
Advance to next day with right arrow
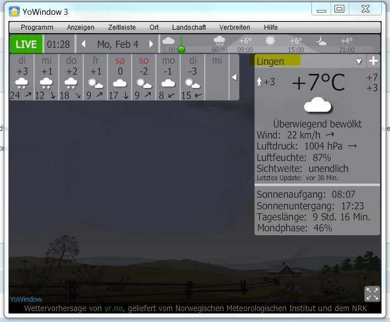[x=151, y=44]
